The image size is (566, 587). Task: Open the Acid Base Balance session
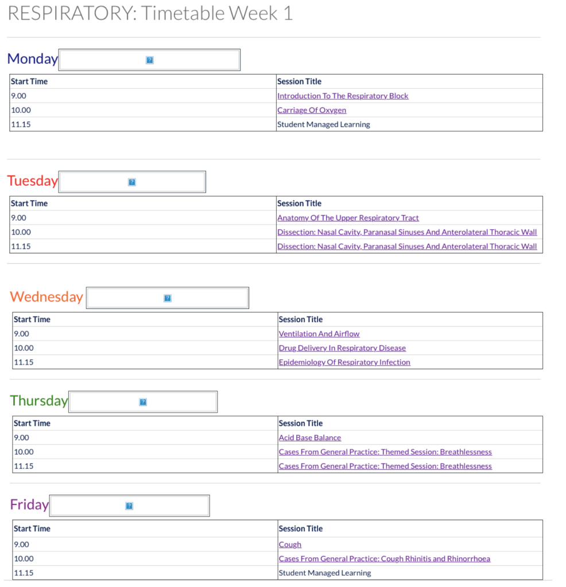tap(310, 438)
